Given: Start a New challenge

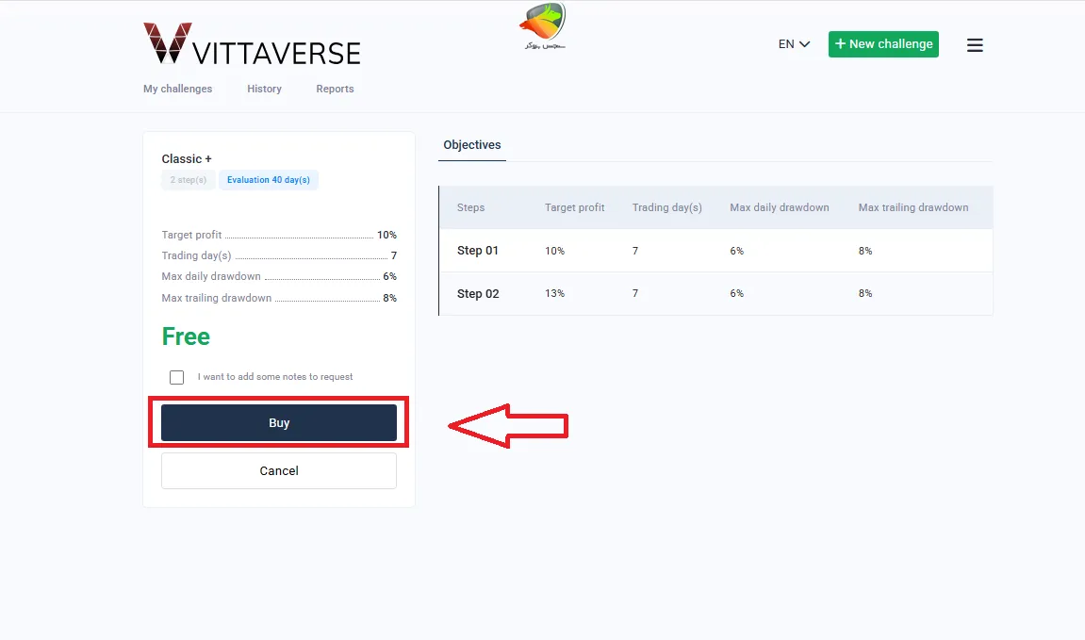Looking at the screenshot, I should tap(883, 43).
